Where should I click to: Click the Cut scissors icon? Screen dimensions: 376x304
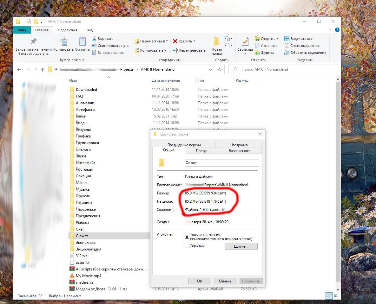94,39
